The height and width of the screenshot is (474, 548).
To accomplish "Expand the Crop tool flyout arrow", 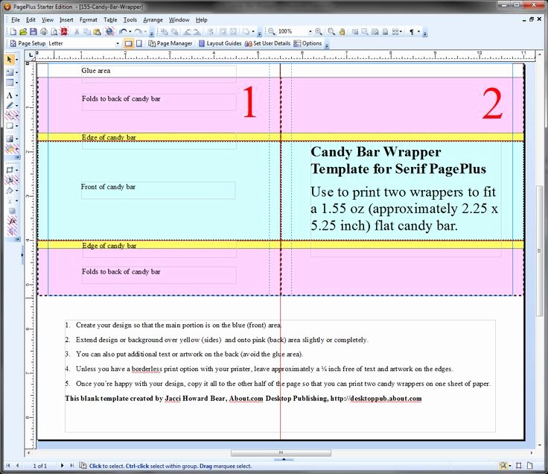I will [16, 171].
